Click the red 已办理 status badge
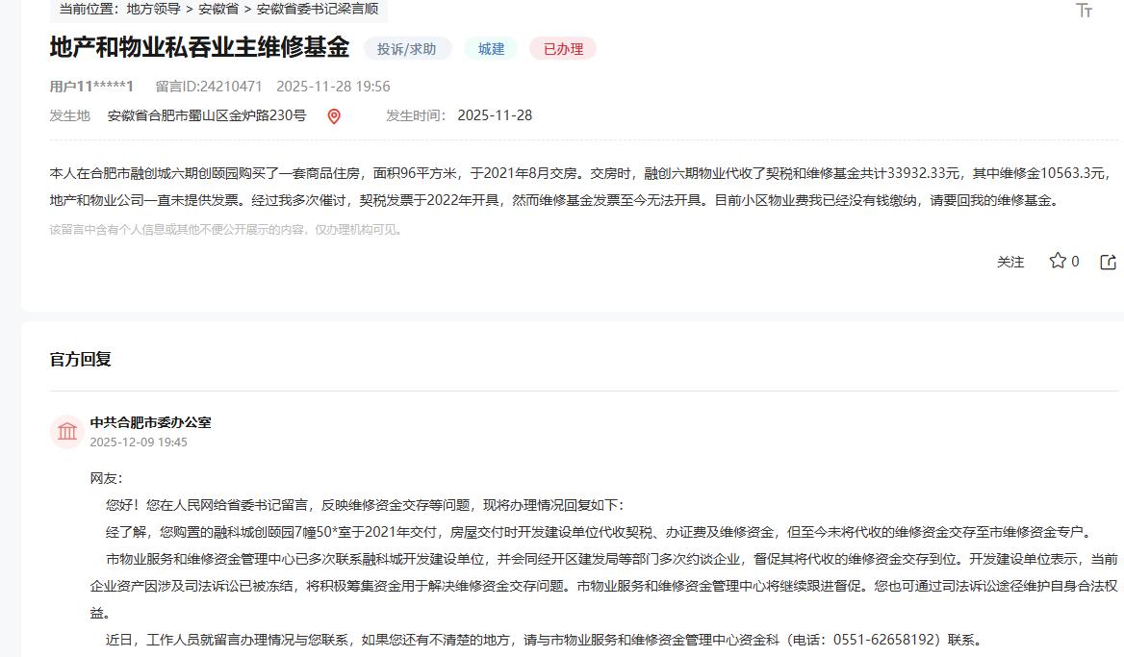 click(562, 48)
